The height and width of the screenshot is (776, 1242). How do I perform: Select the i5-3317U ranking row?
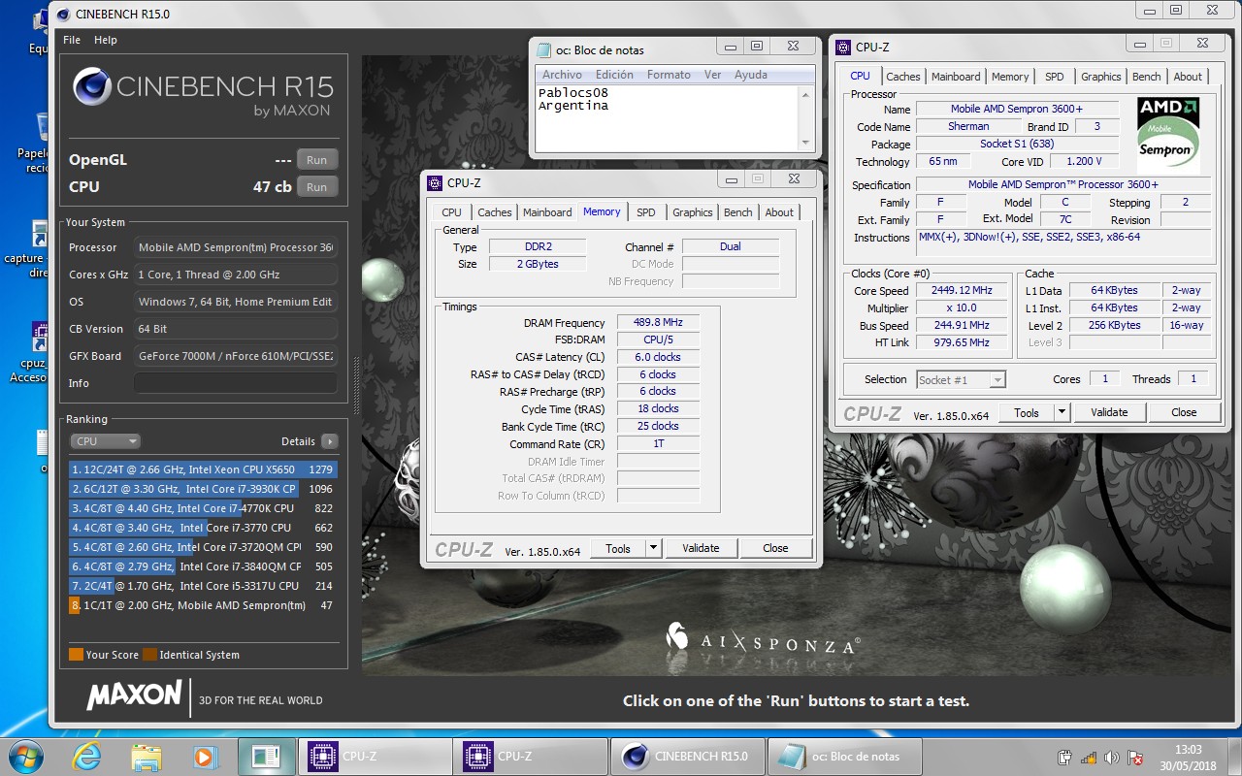pos(203,586)
